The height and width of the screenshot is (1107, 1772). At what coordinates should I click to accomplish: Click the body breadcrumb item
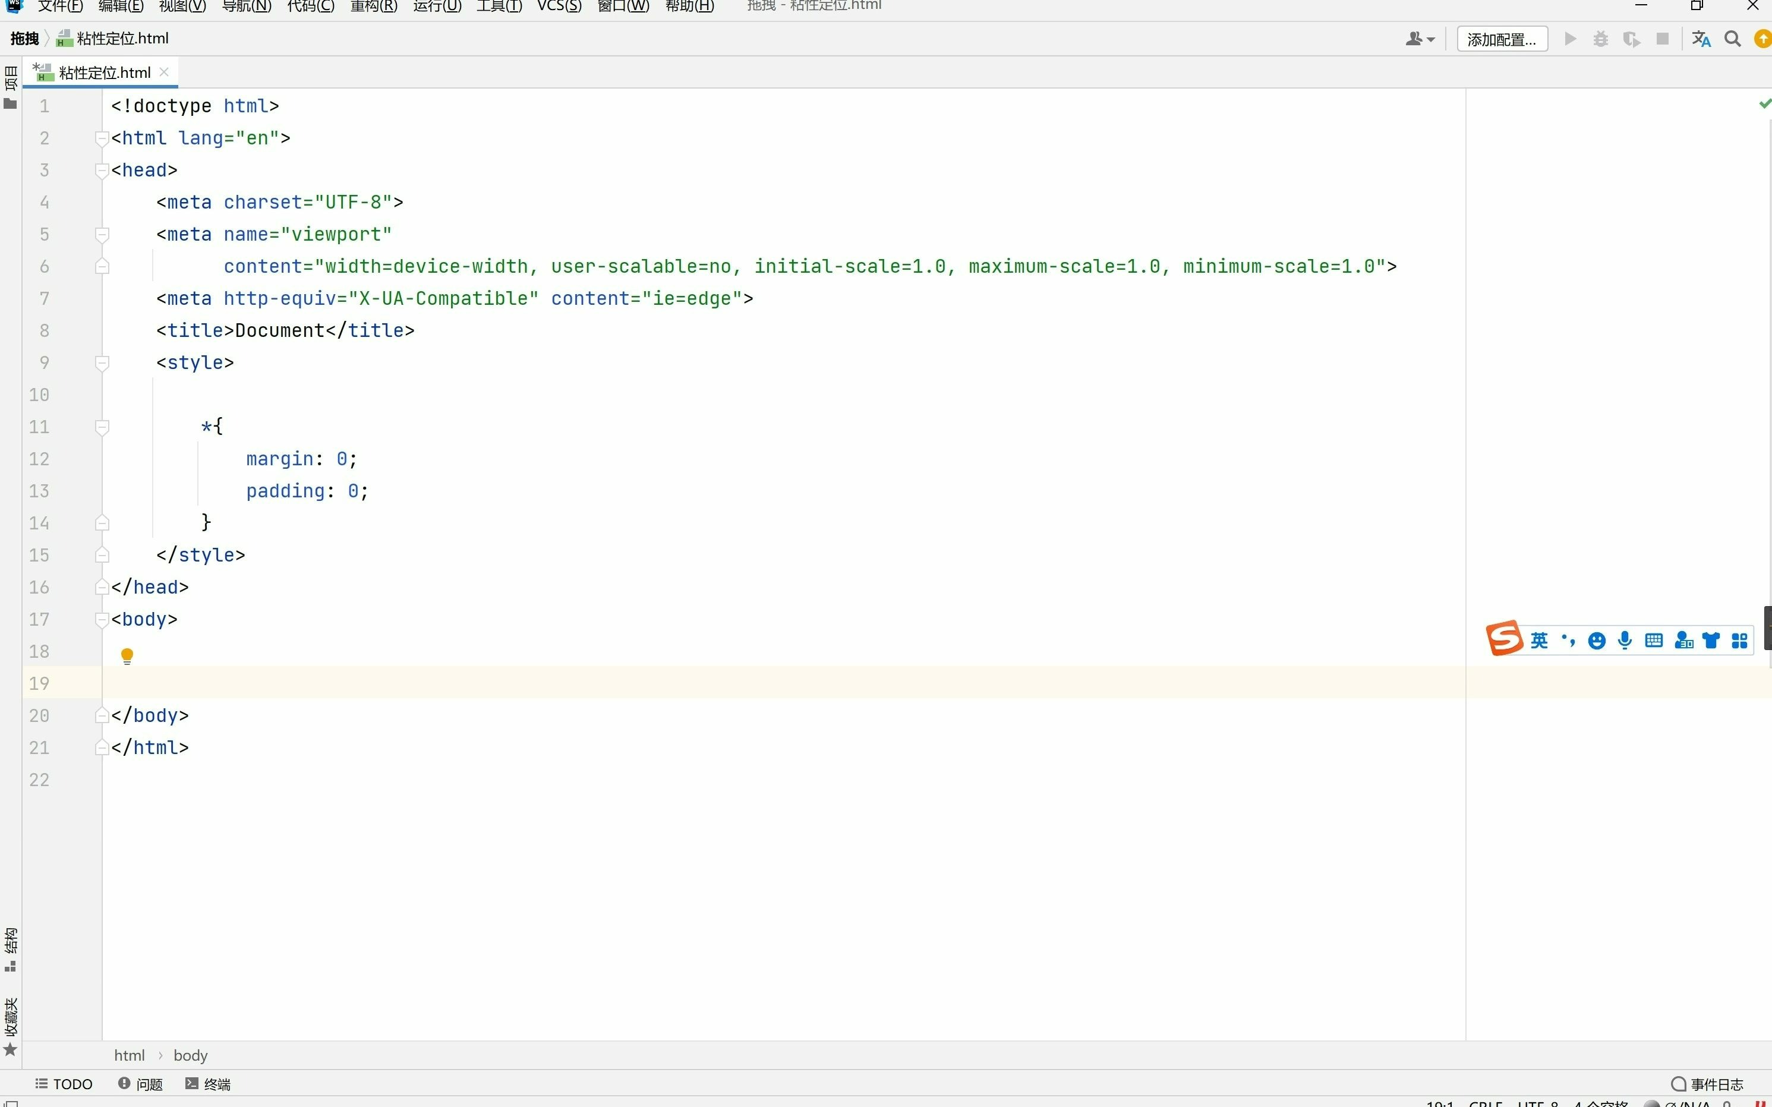(190, 1055)
